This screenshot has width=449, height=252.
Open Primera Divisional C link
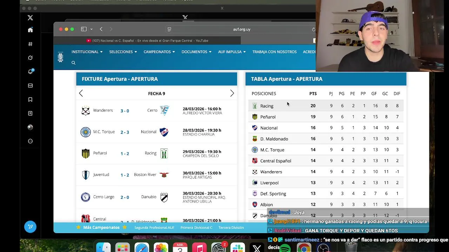pyautogui.click(x=196, y=227)
